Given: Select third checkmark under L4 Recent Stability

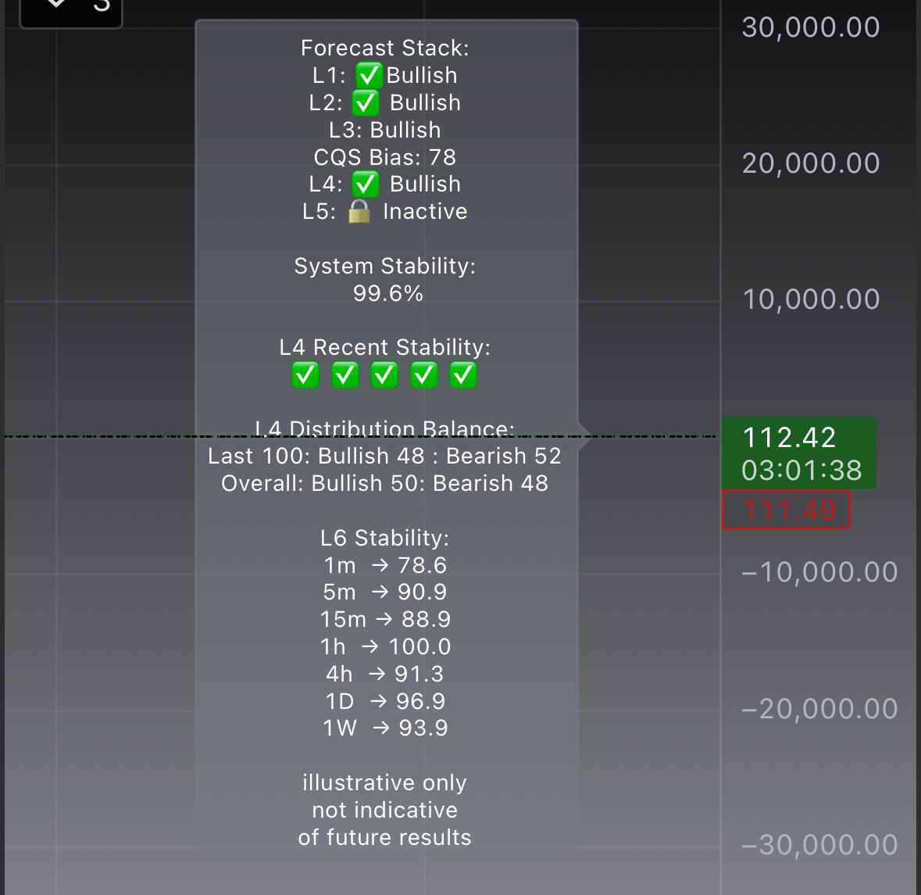Looking at the screenshot, I should (384, 375).
